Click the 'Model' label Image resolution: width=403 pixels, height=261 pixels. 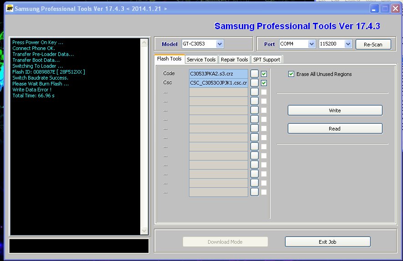point(169,44)
